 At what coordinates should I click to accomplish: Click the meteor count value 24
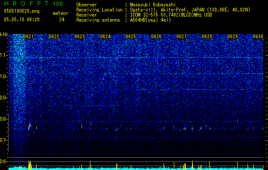tap(62, 20)
